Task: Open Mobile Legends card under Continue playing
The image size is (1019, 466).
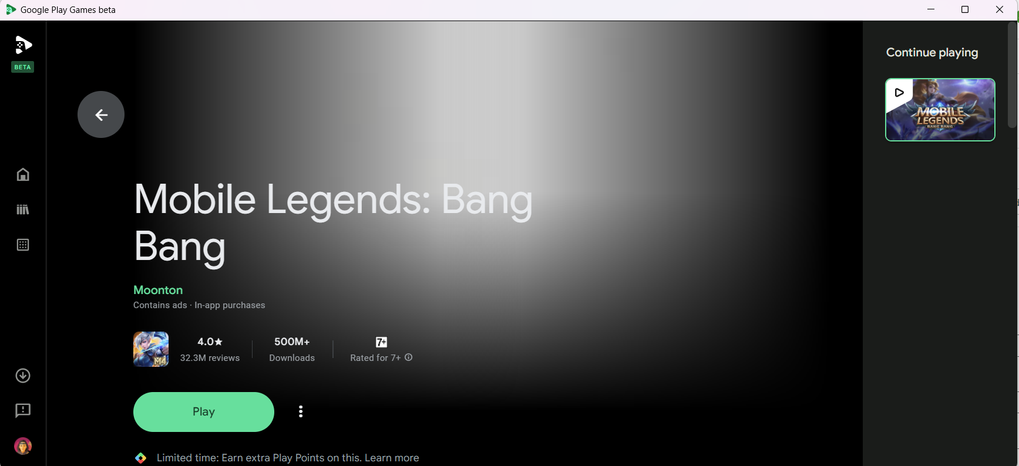Action: [x=940, y=110]
